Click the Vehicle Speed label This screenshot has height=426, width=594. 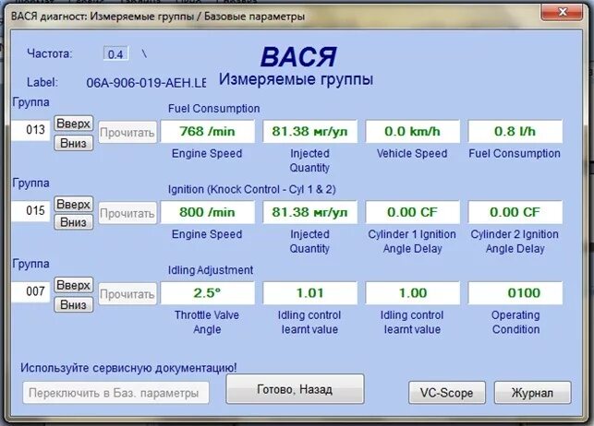(412, 153)
